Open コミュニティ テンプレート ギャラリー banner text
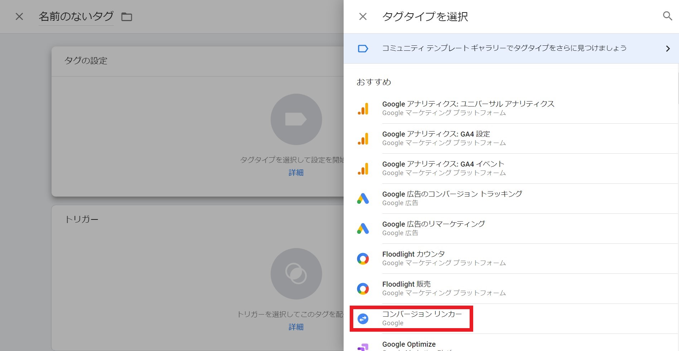This screenshot has width=679, height=351. tap(504, 48)
